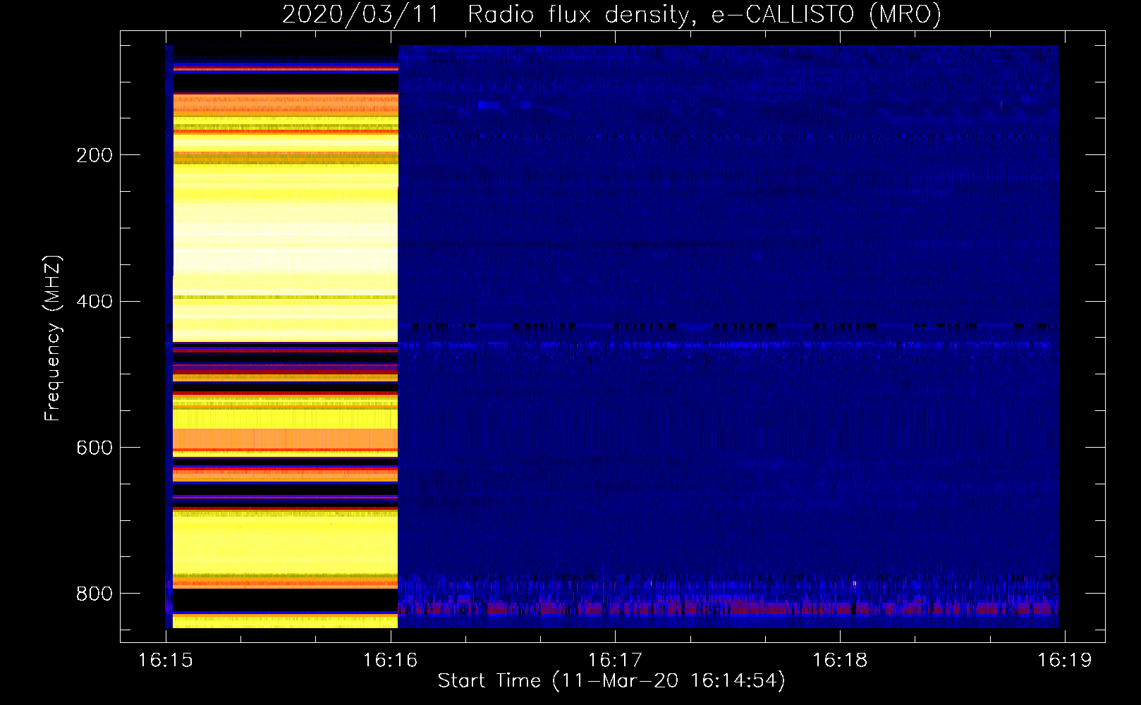
Task: Click the 16:19 time tick label
Action: click(x=1064, y=661)
